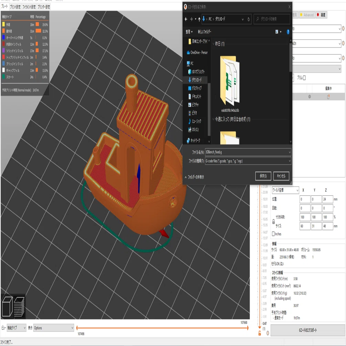This screenshot has height=346, width=346.
Task: Open ドキュメント in the navigation pane
Action: coord(195,96)
